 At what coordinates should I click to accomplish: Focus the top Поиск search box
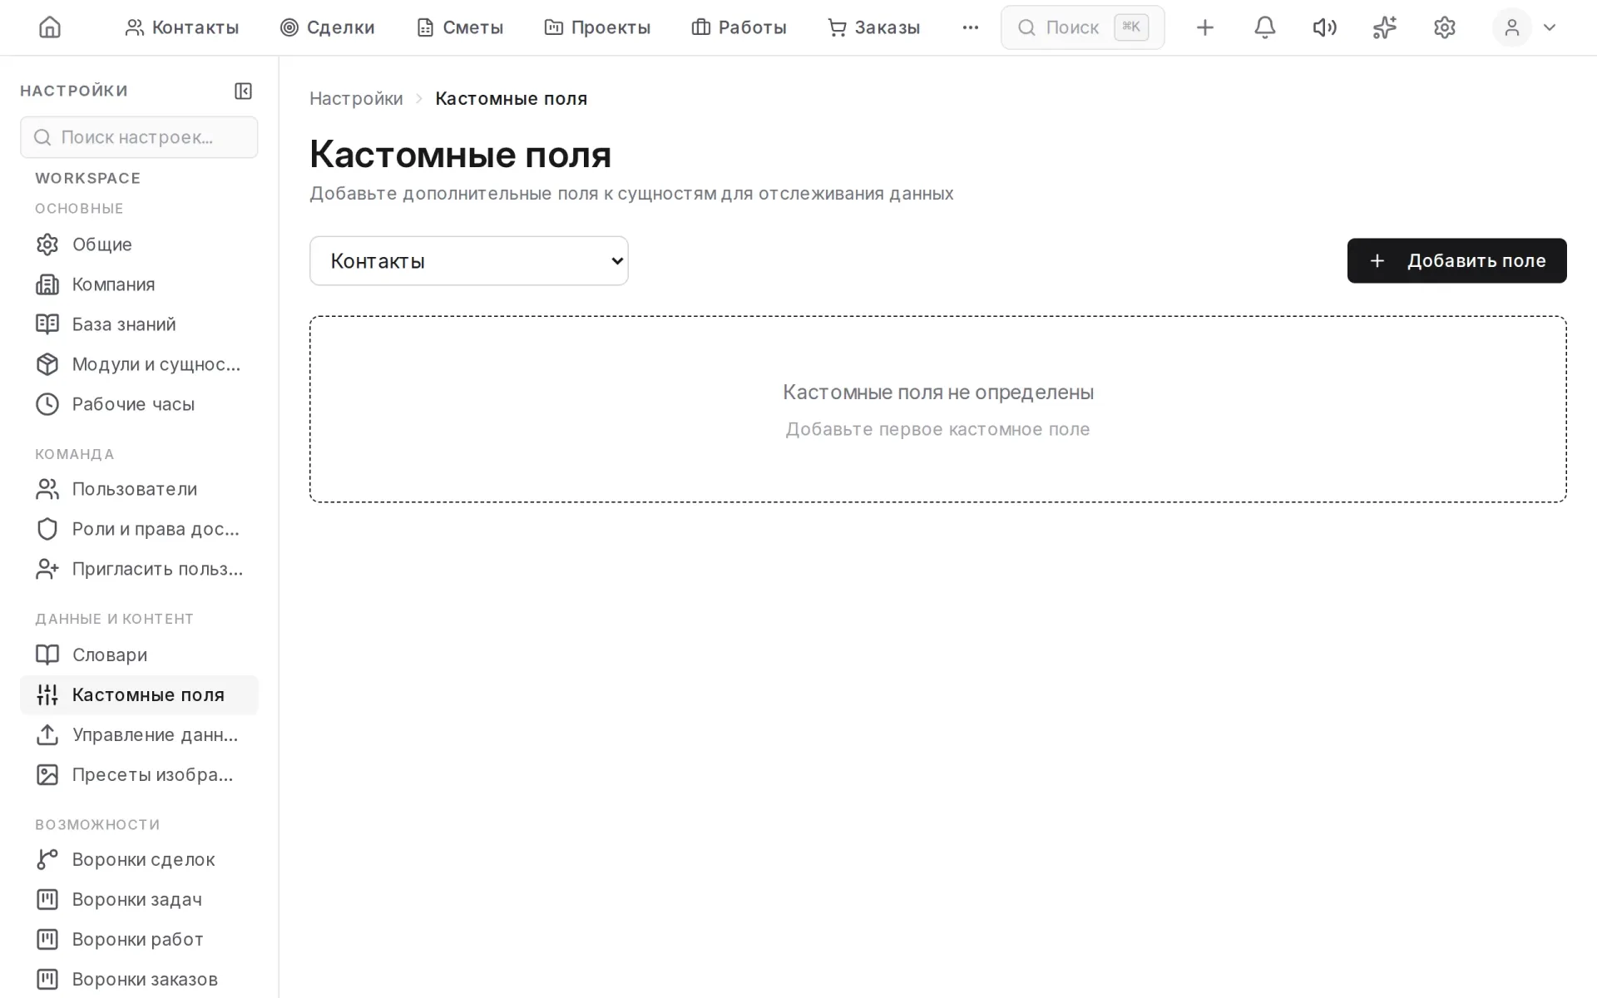[1082, 27]
